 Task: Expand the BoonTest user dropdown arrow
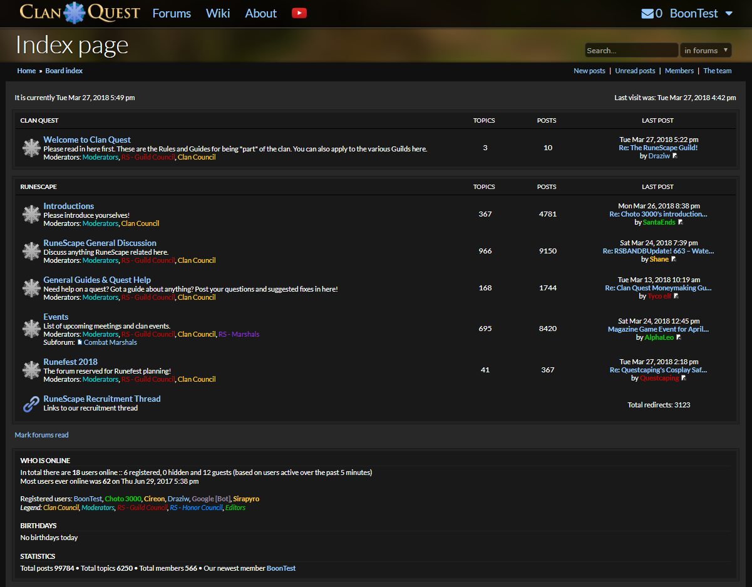pos(729,13)
